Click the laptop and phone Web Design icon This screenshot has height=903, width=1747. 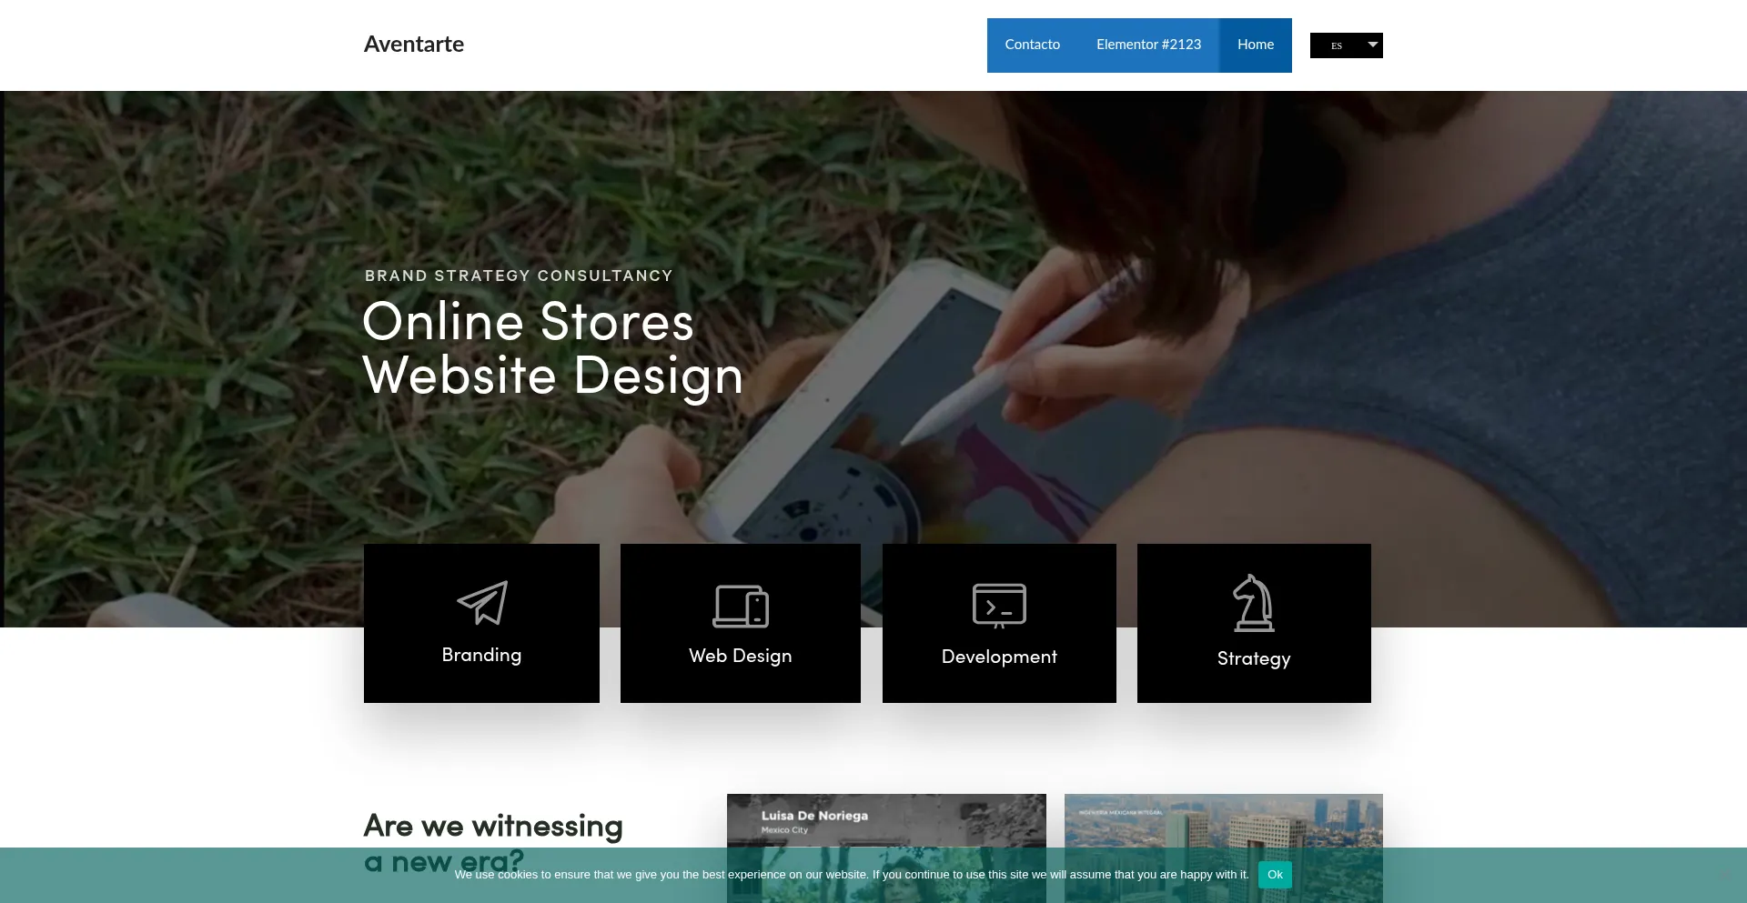[x=740, y=606]
